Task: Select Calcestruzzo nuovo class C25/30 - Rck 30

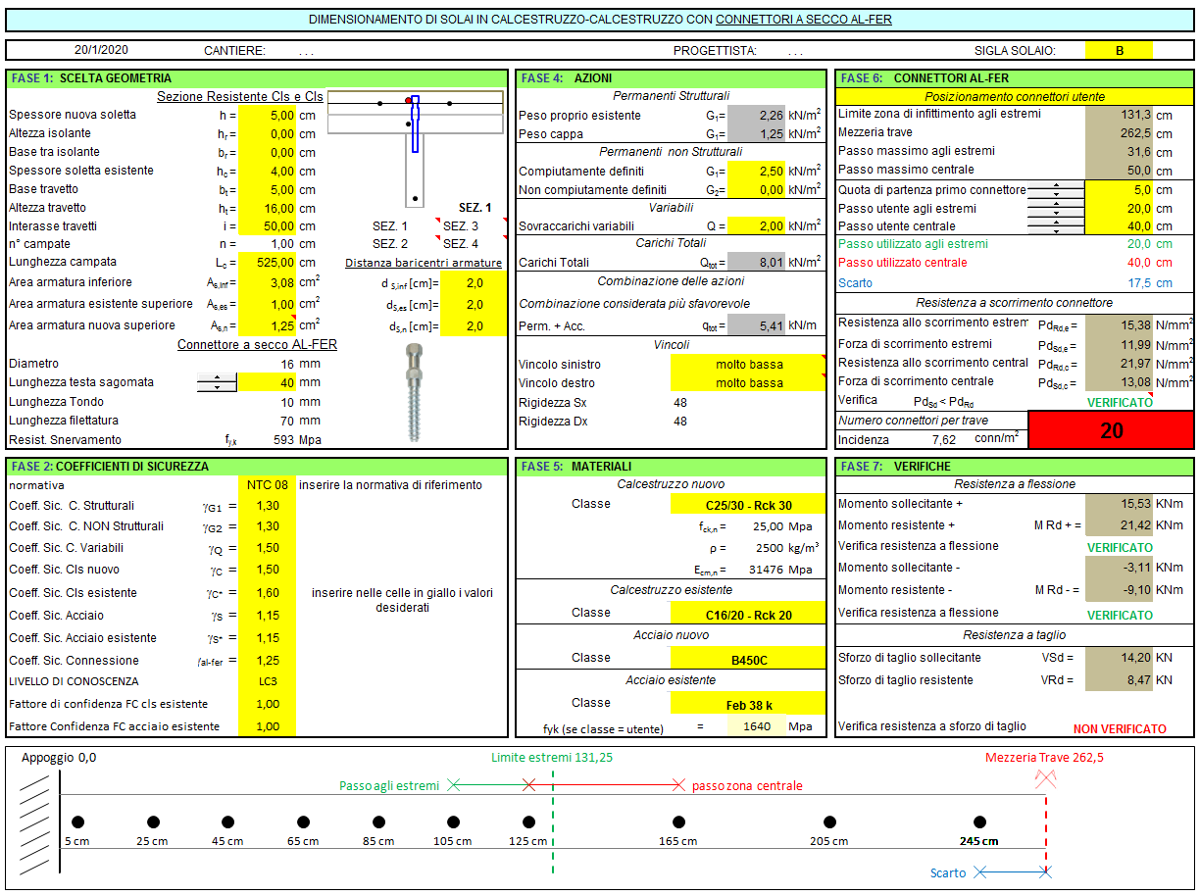Action: 749,505
